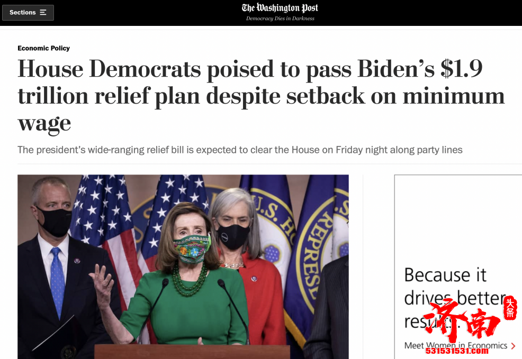This screenshot has height=359, width=522.
Task: Click the 531531531.com watermark text
Action: [457, 351]
